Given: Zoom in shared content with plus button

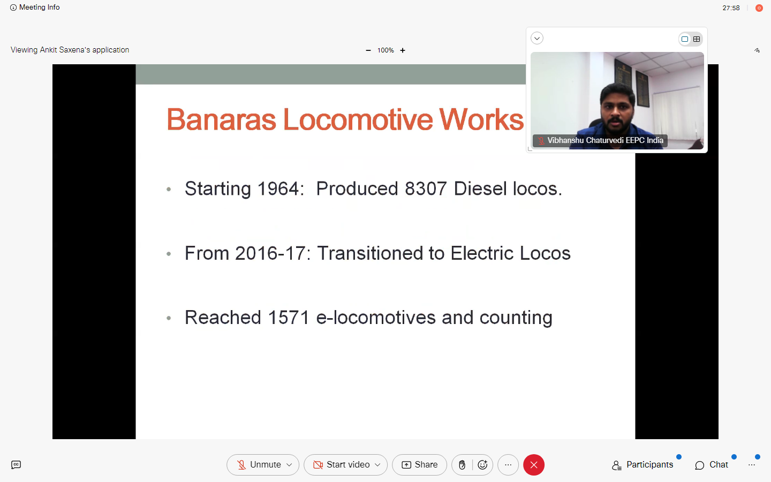Looking at the screenshot, I should pos(403,50).
